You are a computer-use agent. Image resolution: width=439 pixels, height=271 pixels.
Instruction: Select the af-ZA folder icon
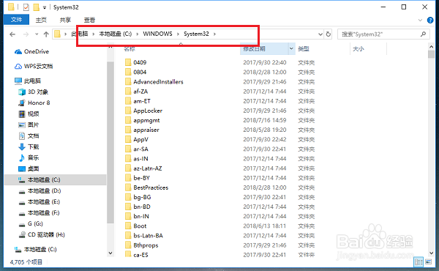click(x=128, y=92)
